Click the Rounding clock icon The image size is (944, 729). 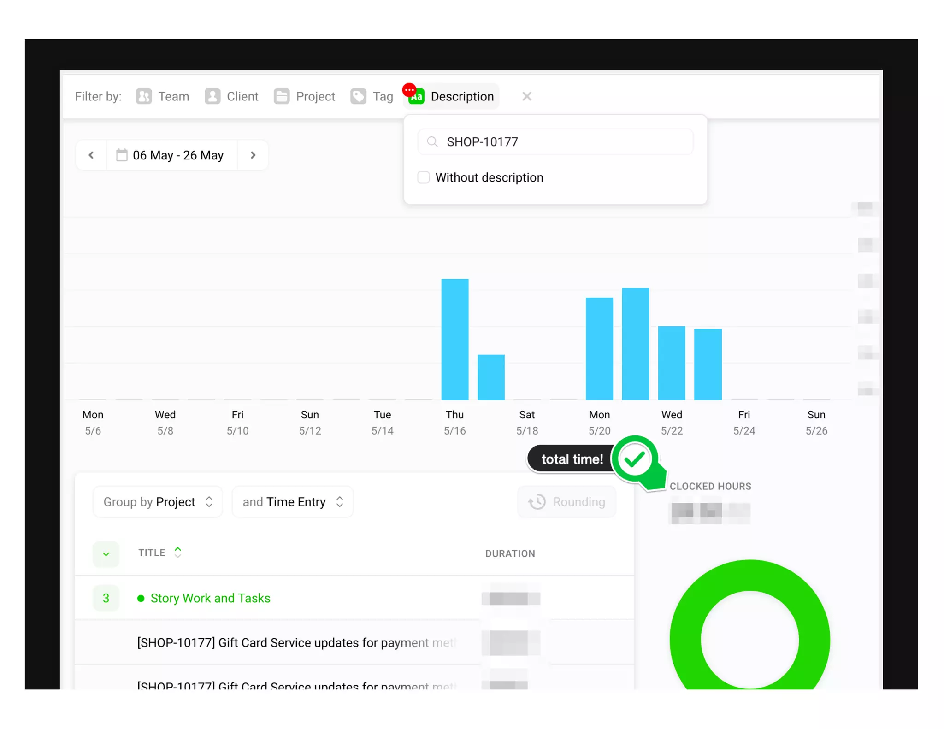click(537, 502)
